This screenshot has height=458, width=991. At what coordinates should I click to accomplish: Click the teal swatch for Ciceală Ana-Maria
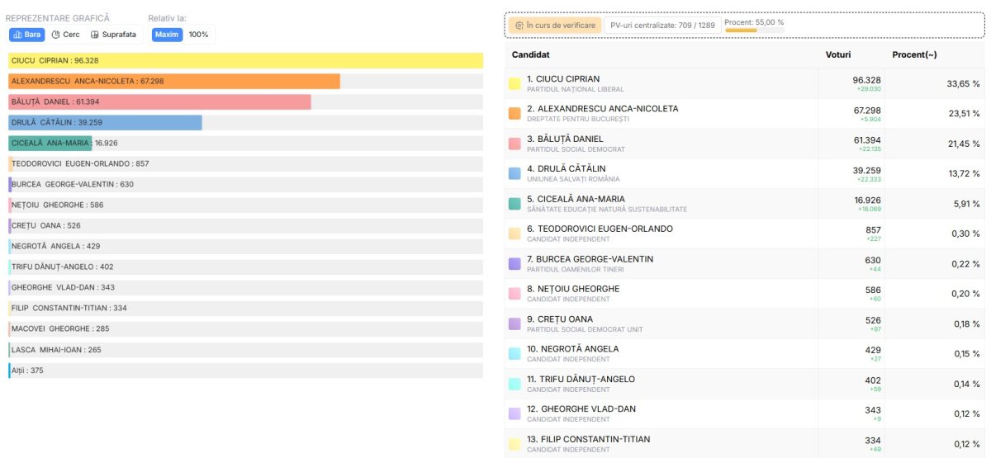click(x=514, y=203)
